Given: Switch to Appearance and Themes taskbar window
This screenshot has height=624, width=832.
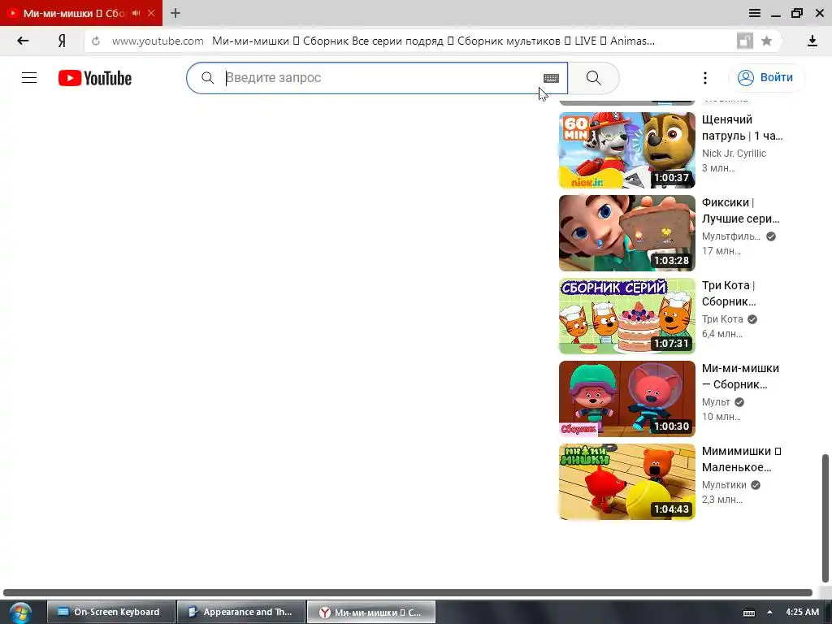Looking at the screenshot, I should click(x=241, y=612).
